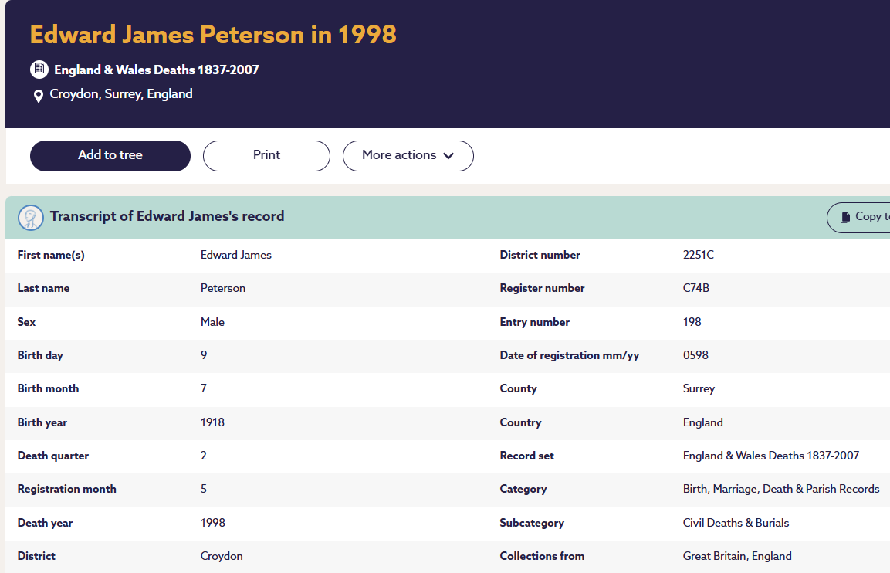Image resolution: width=890 pixels, height=573 pixels.
Task: Click the Last name value Peterson
Action: pos(223,288)
